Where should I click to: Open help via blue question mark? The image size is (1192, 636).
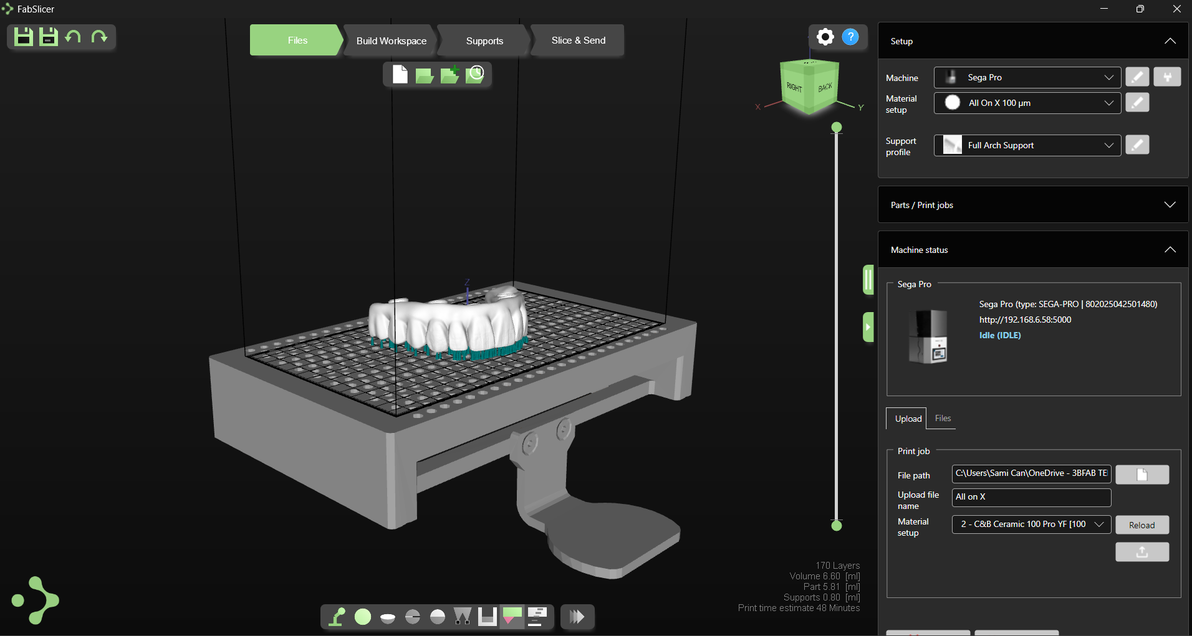(850, 37)
